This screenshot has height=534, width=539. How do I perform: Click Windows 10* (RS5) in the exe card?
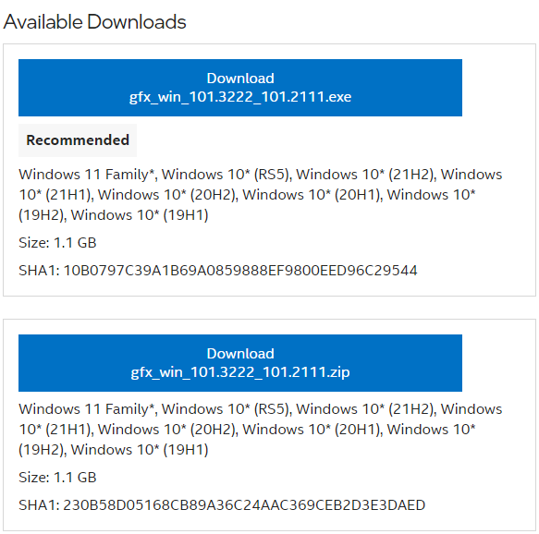(x=225, y=175)
